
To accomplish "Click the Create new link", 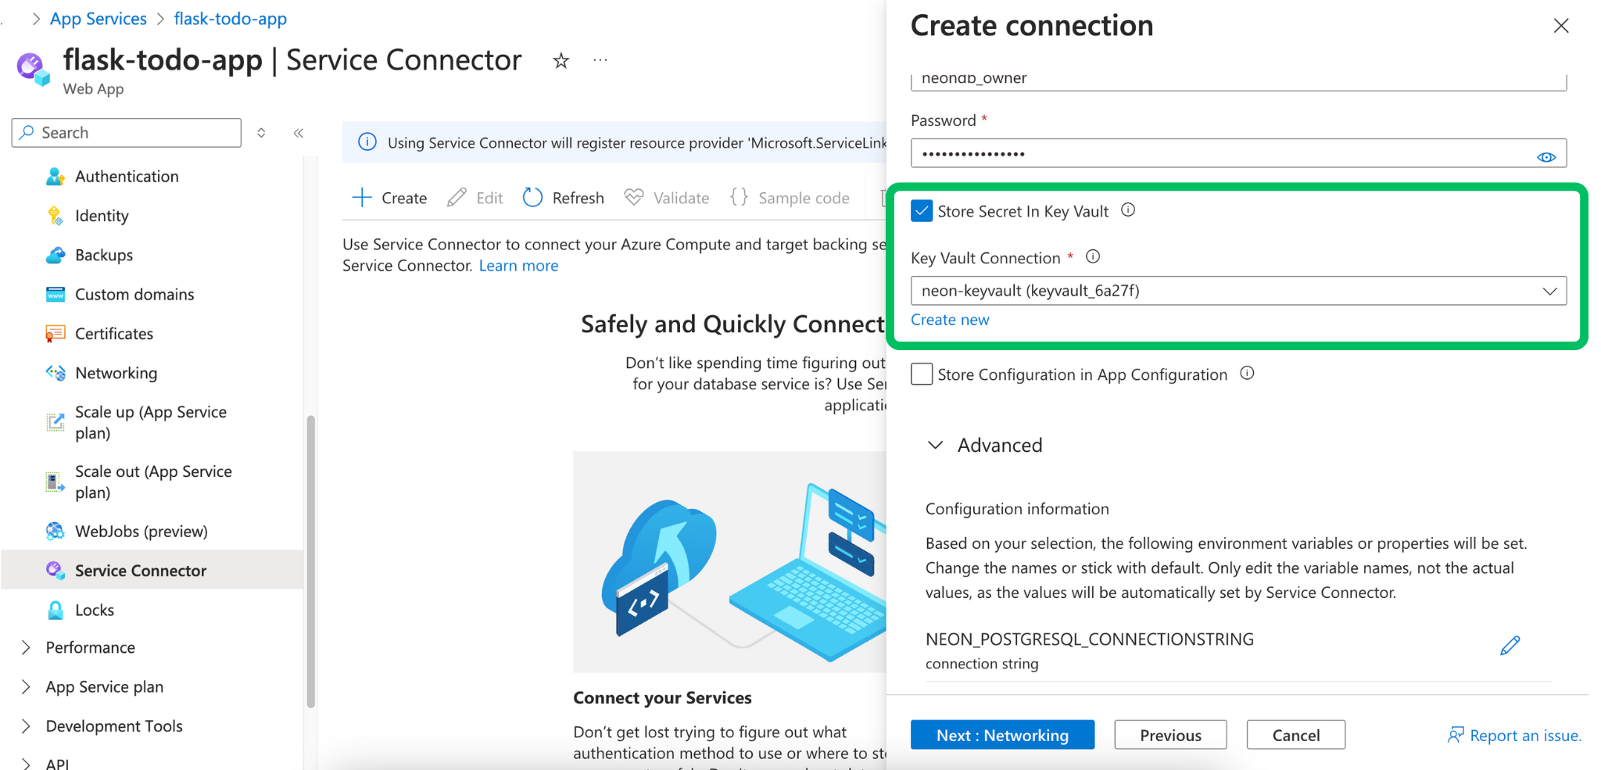I will click(x=950, y=320).
